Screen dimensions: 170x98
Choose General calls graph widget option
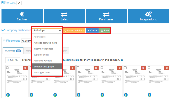[x=47, y=66]
